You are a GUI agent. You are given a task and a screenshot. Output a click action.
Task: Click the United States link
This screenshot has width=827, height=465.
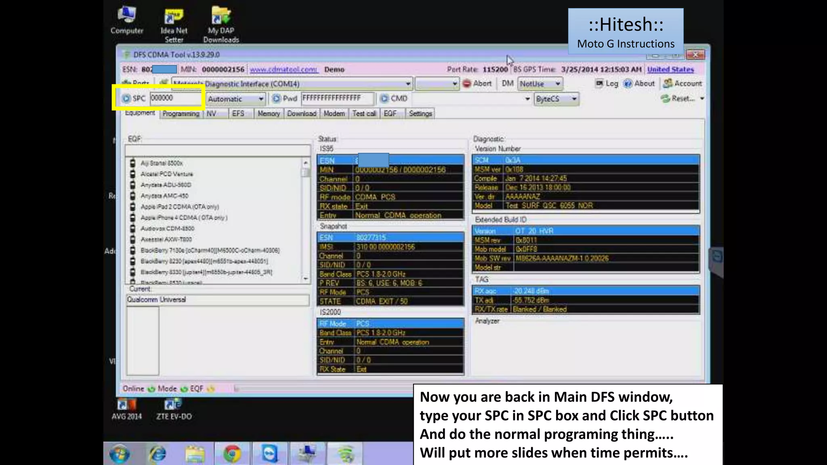click(x=671, y=69)
